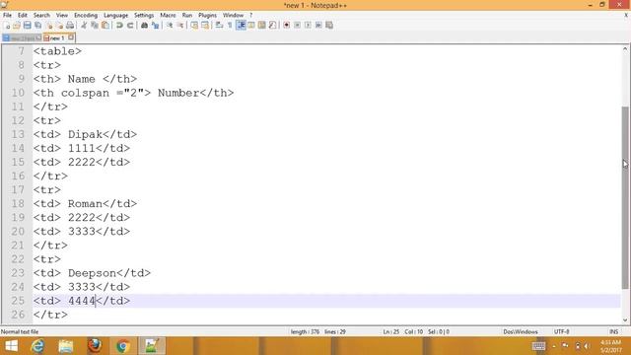
Task: Click the 'Dos\Windows' status bar entry
Action: (x=521, y=332)
